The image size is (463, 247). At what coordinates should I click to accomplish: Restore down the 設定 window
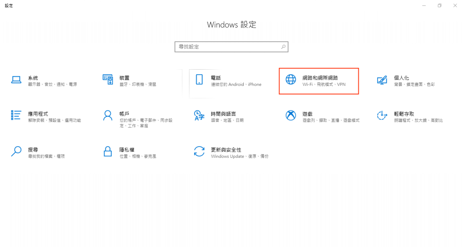tap(439, 5)
